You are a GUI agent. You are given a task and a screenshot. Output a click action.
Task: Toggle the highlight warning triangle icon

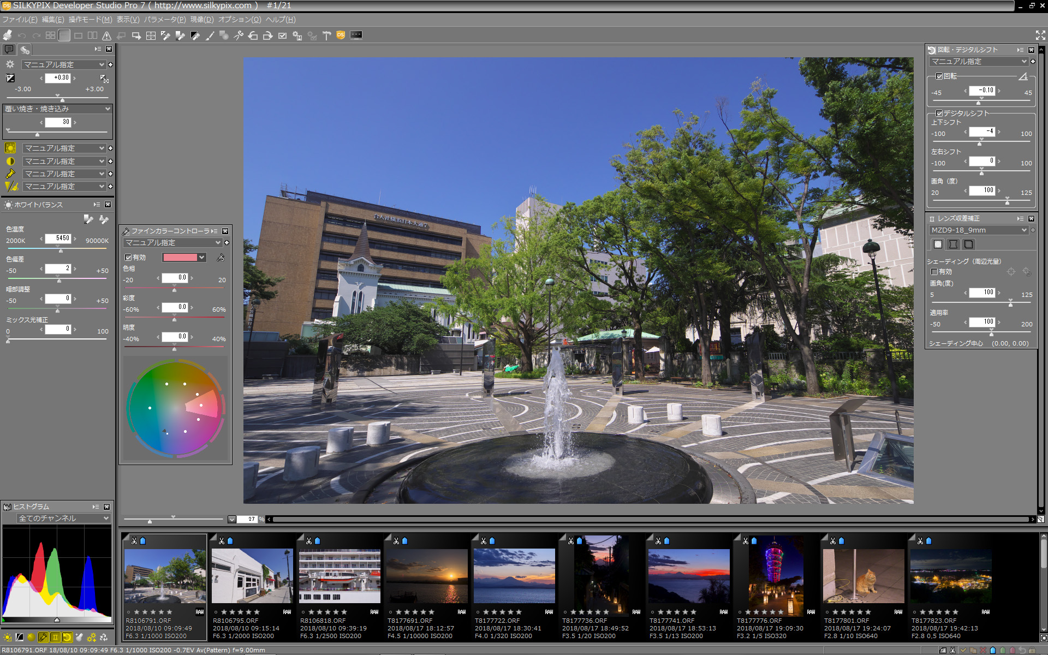click(107, 35)
